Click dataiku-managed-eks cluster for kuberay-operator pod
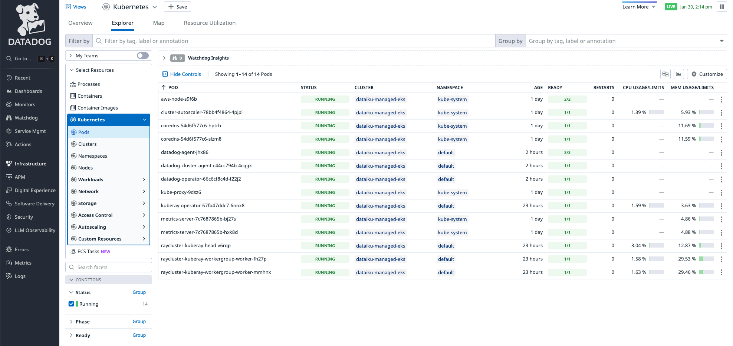 [381, 206]
